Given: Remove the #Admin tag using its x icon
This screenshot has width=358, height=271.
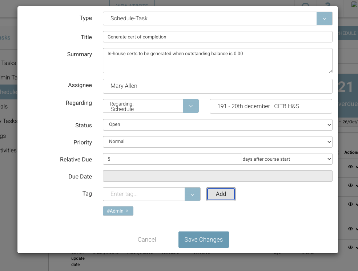Looking at the screenshot, I should click(x=127, y=211).
